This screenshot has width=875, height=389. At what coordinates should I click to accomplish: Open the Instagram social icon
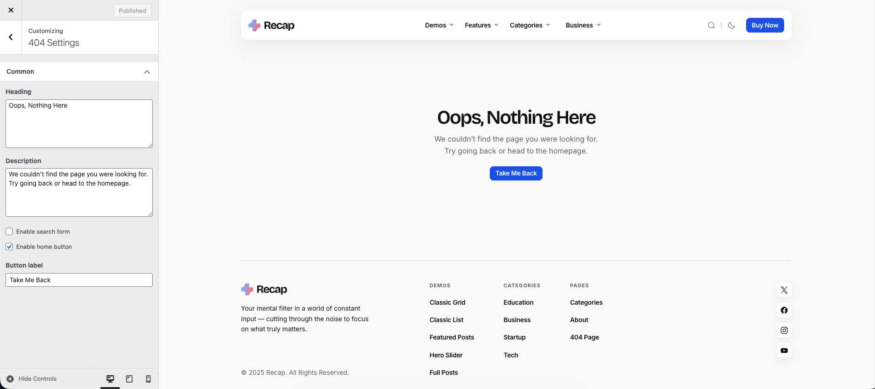(784, 330)
